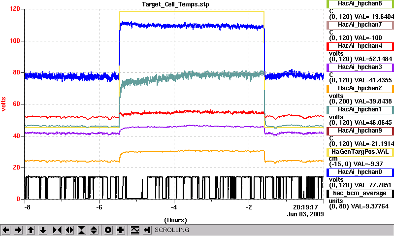Click the curve between bars toolbar icon
Screen dimensions: 394x236
pyautogui.click(x=135, y=230)
